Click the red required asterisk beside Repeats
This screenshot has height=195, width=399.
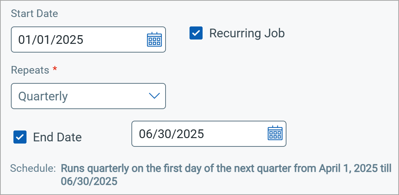coord(54,69)
